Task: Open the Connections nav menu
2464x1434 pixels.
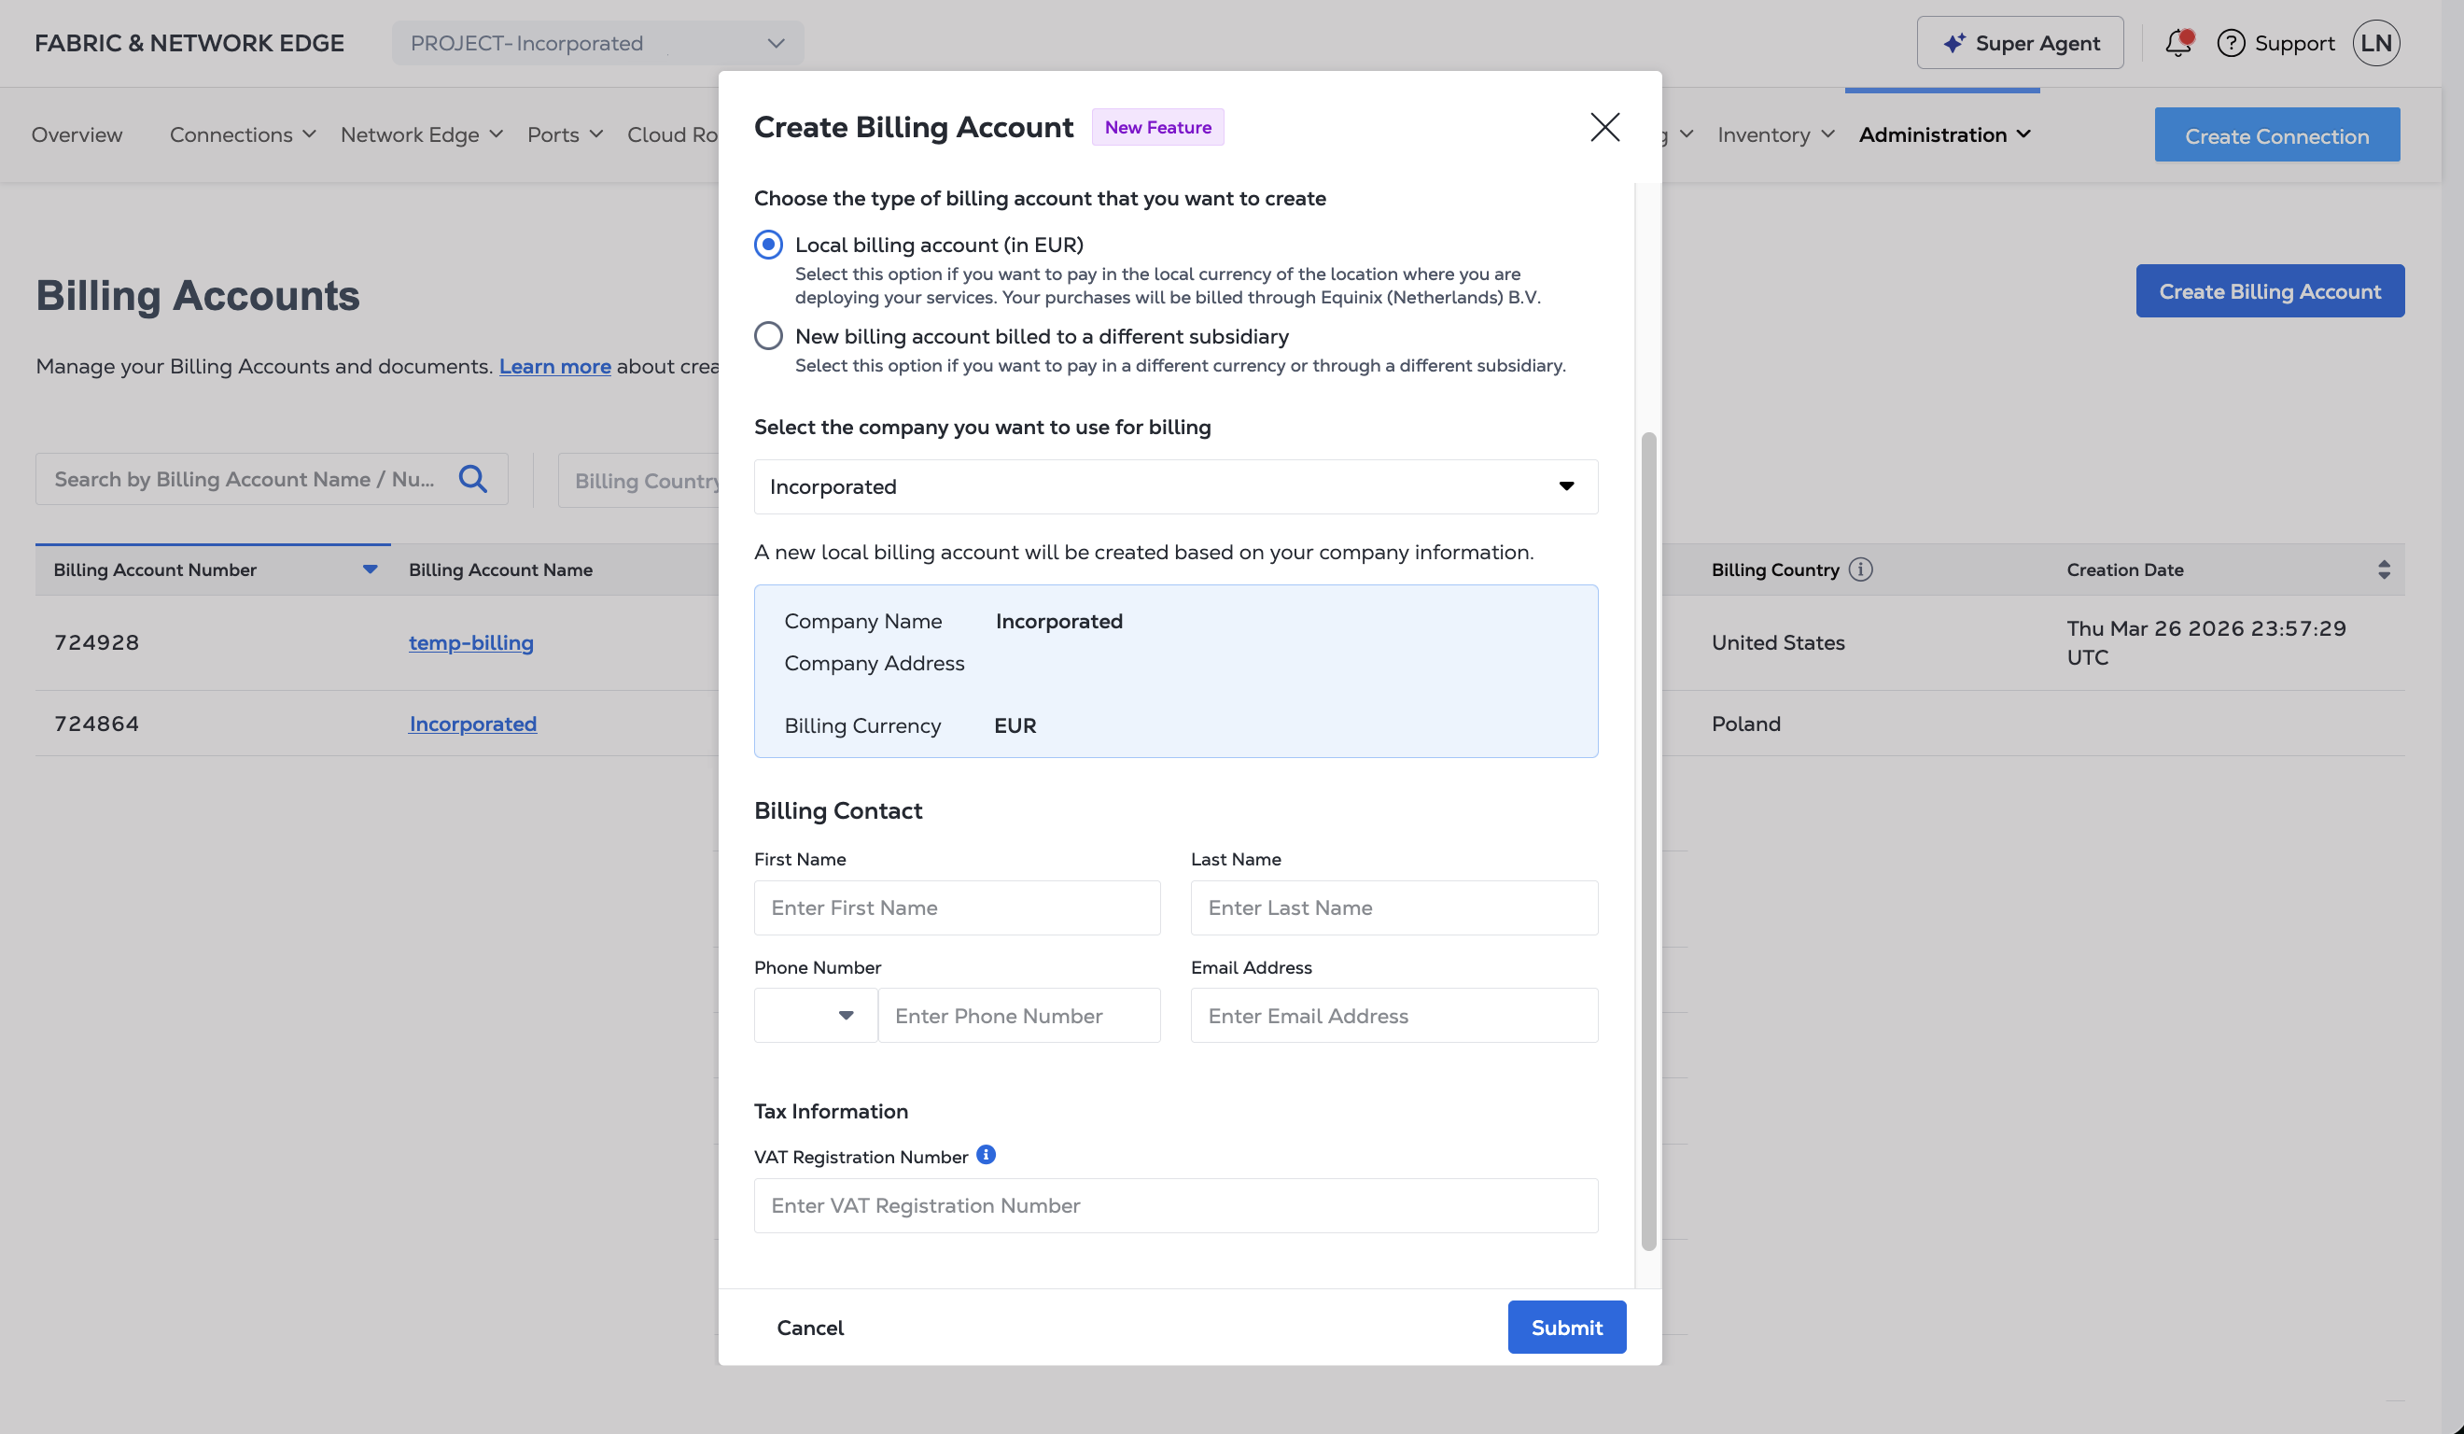Action: coord(243,135)
